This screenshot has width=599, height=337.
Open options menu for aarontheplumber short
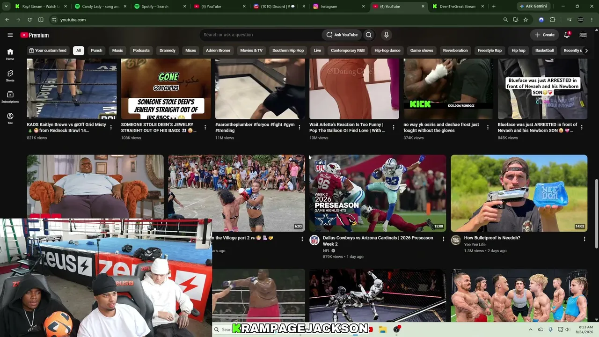point(299,127)
